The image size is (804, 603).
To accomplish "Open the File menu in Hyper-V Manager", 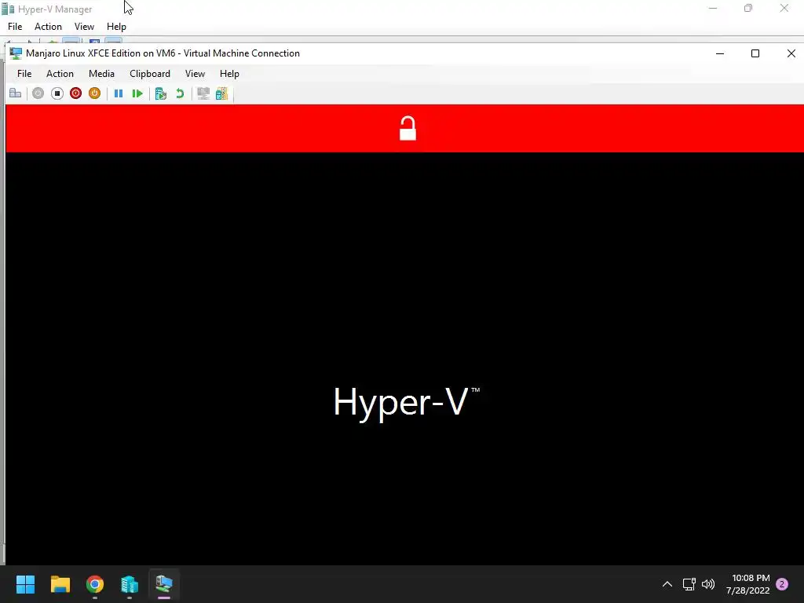I will click(15, 27).
